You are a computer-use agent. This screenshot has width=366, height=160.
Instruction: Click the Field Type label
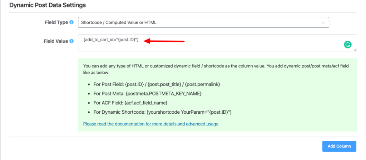(x=55, y=22)
